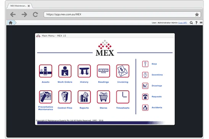
Task: Open search with the magnifier icon
Action: click(191, 23)
